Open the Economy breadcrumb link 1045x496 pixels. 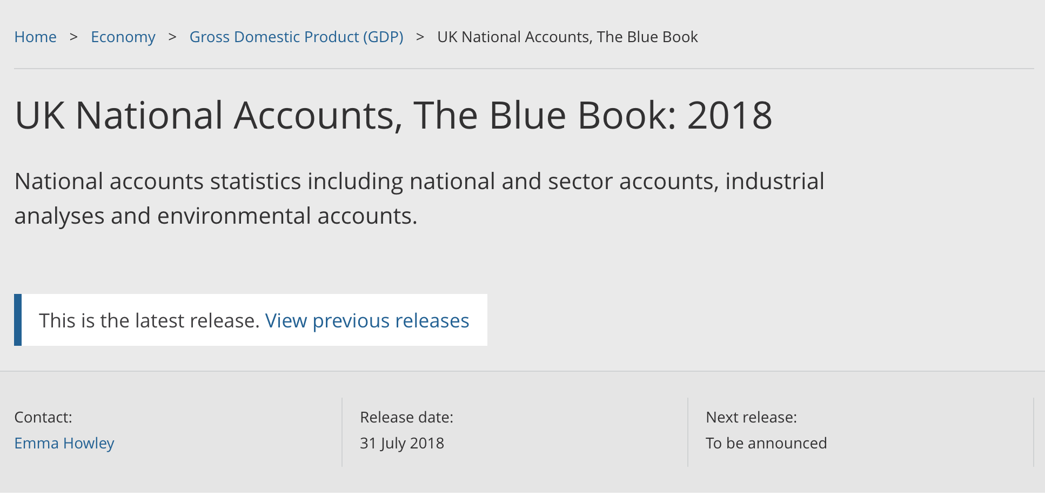[123, 37]
